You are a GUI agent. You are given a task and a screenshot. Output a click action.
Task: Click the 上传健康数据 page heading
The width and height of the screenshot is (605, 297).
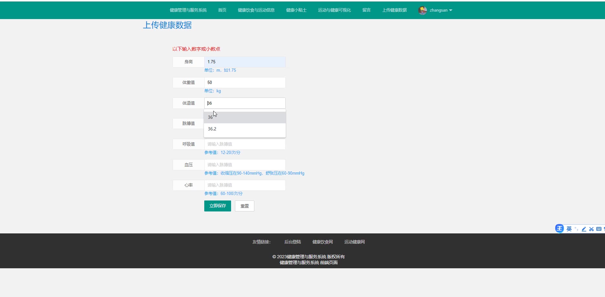[167, 25]
